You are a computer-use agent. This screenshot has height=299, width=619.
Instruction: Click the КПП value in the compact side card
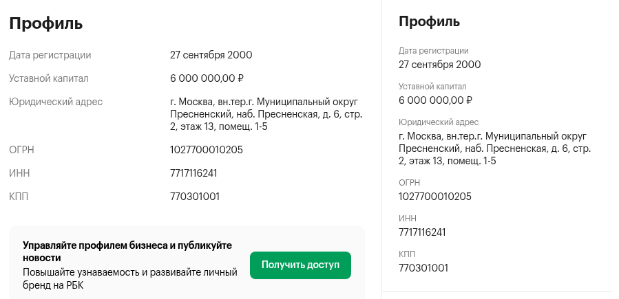(x=423, y=268)
